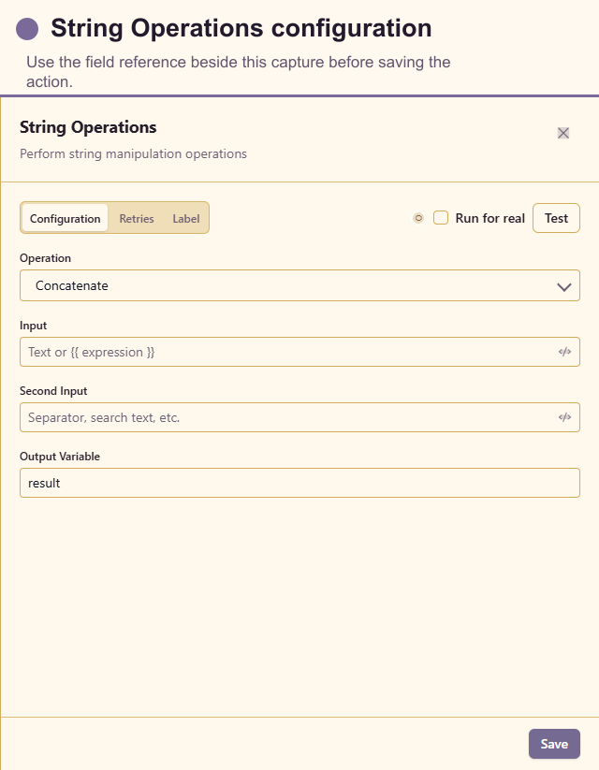Click the small info indicator beside Run for real
The width and height of the screenshot is (599, 770).
[x=418, y=218]
